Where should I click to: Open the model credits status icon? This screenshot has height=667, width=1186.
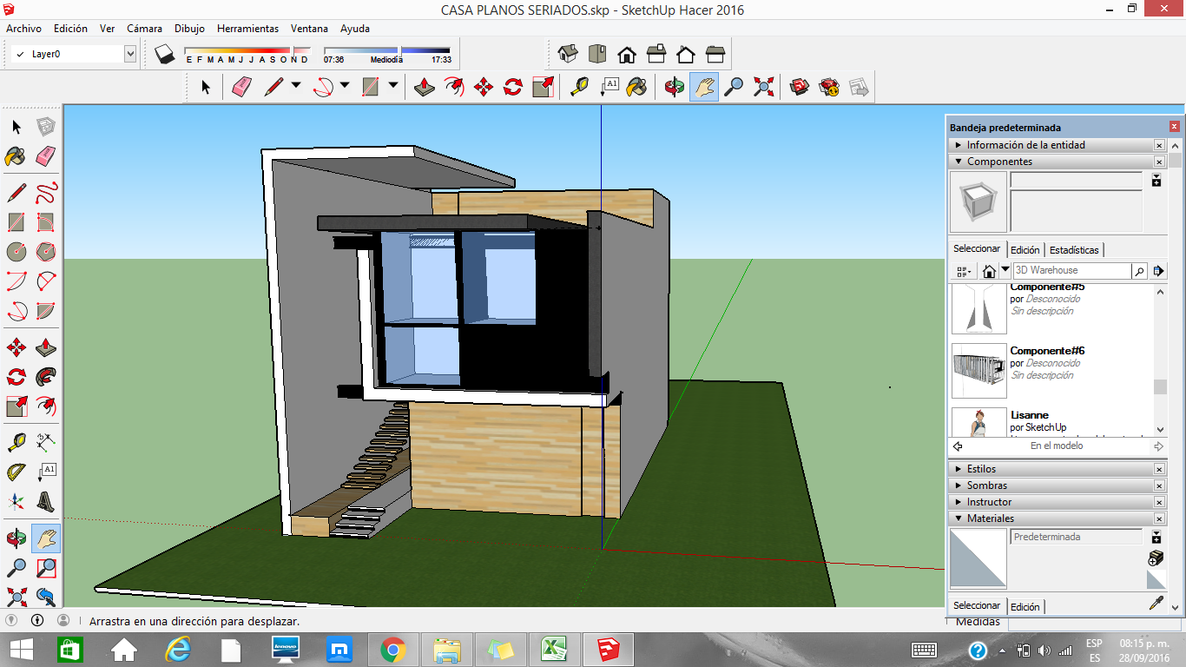click(x=37, y=621)
